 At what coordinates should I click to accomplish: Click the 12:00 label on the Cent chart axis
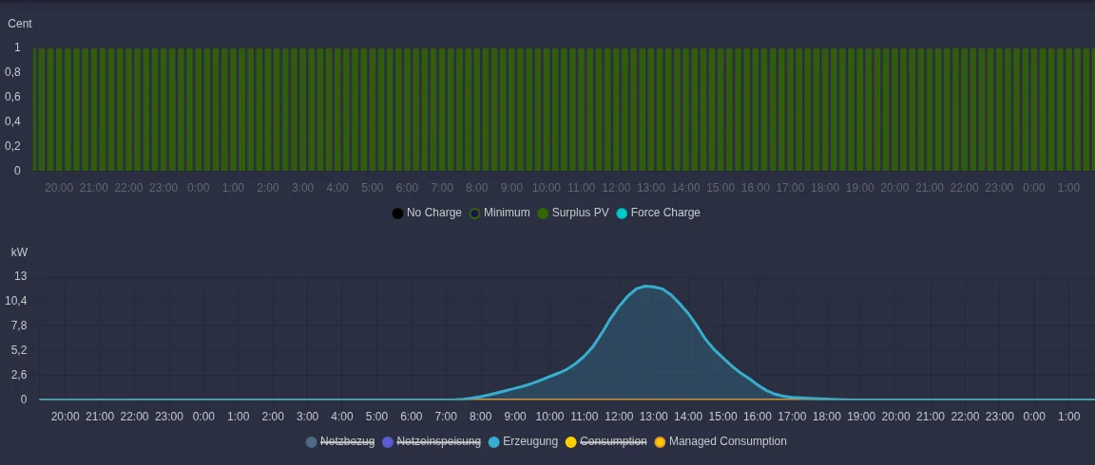pos(616,188)
